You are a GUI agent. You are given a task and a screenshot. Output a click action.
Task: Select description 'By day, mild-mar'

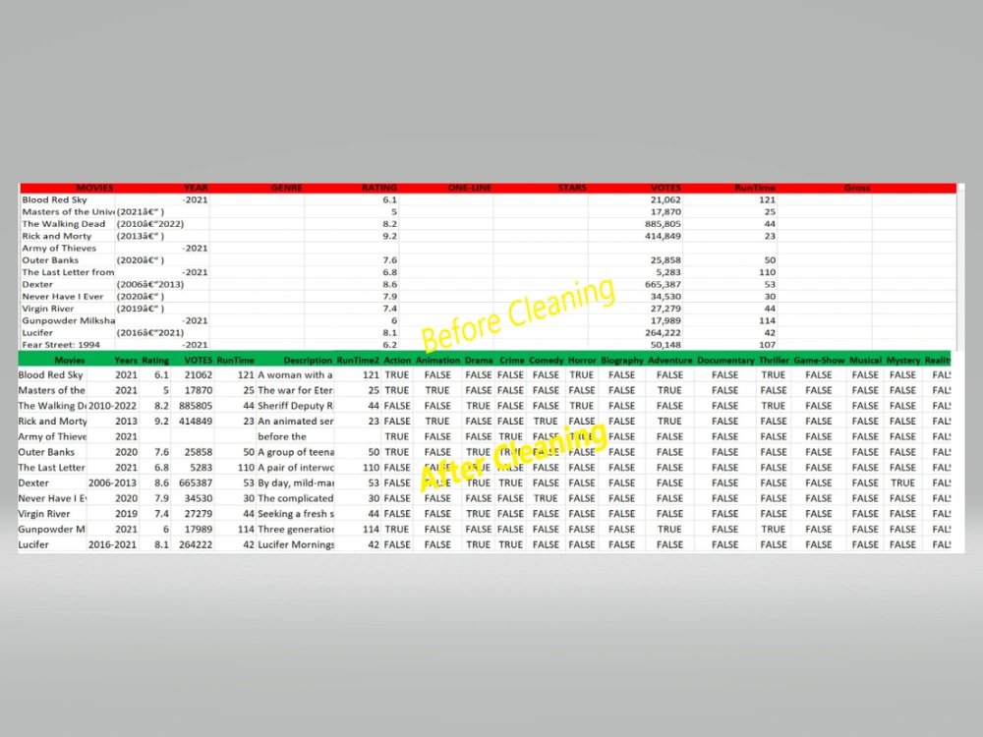[x=295, y=482]
